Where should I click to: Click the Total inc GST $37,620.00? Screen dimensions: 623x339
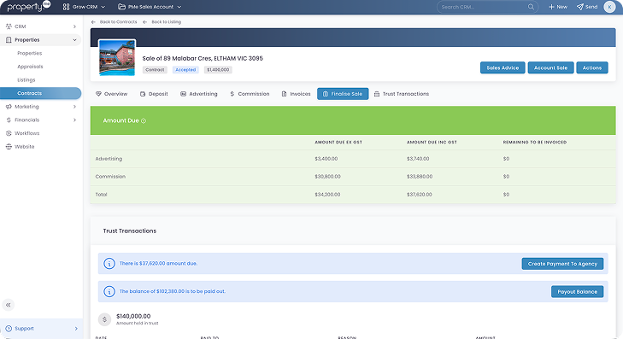[420, 195]
